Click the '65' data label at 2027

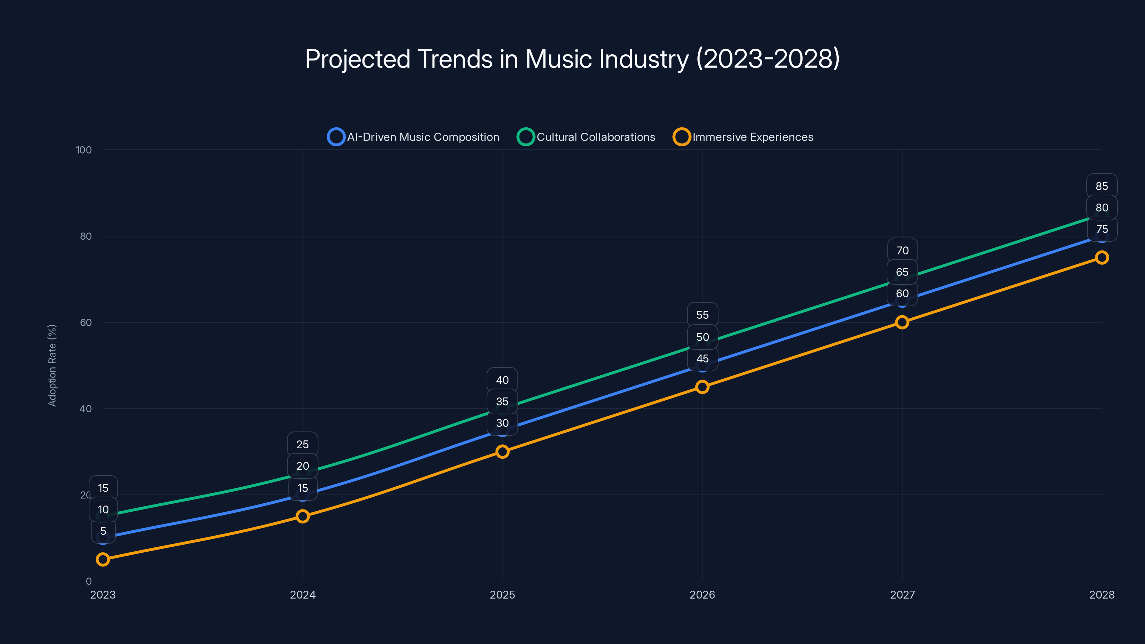pos(902,272)
